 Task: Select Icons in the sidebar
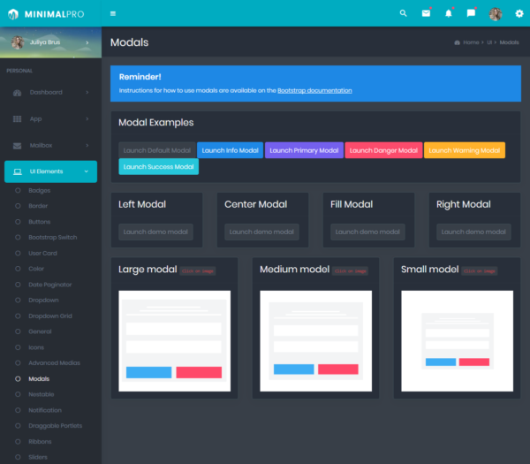point(36,347)
